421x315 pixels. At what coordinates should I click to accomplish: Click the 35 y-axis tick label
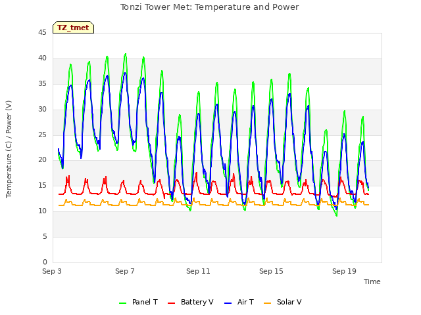tap(42, 83)
